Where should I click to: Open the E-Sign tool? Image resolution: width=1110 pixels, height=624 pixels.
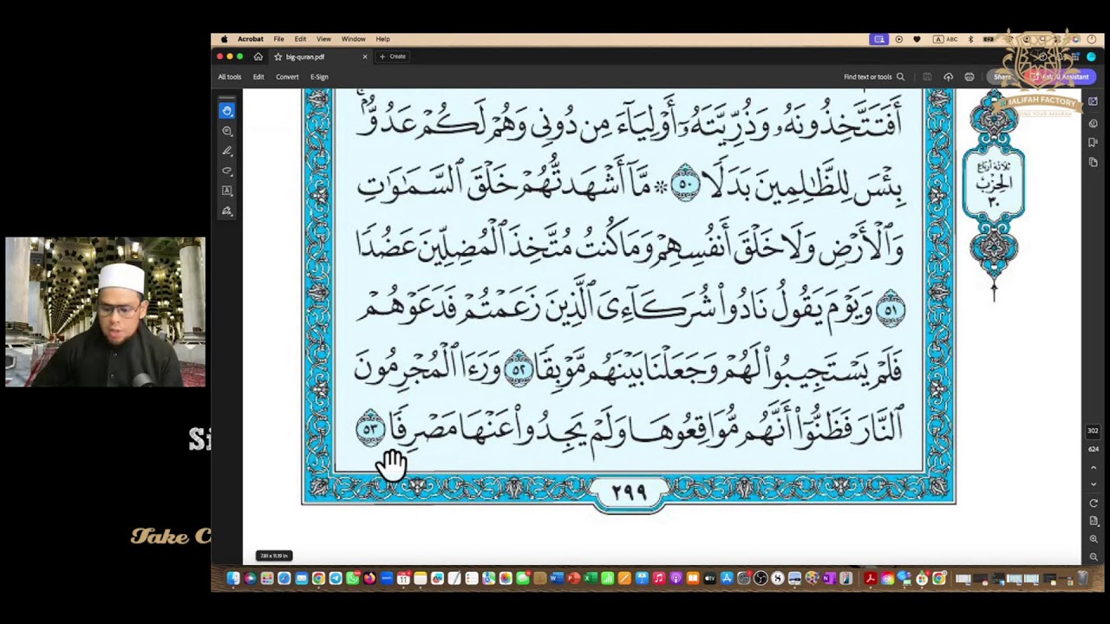(319, 77)
